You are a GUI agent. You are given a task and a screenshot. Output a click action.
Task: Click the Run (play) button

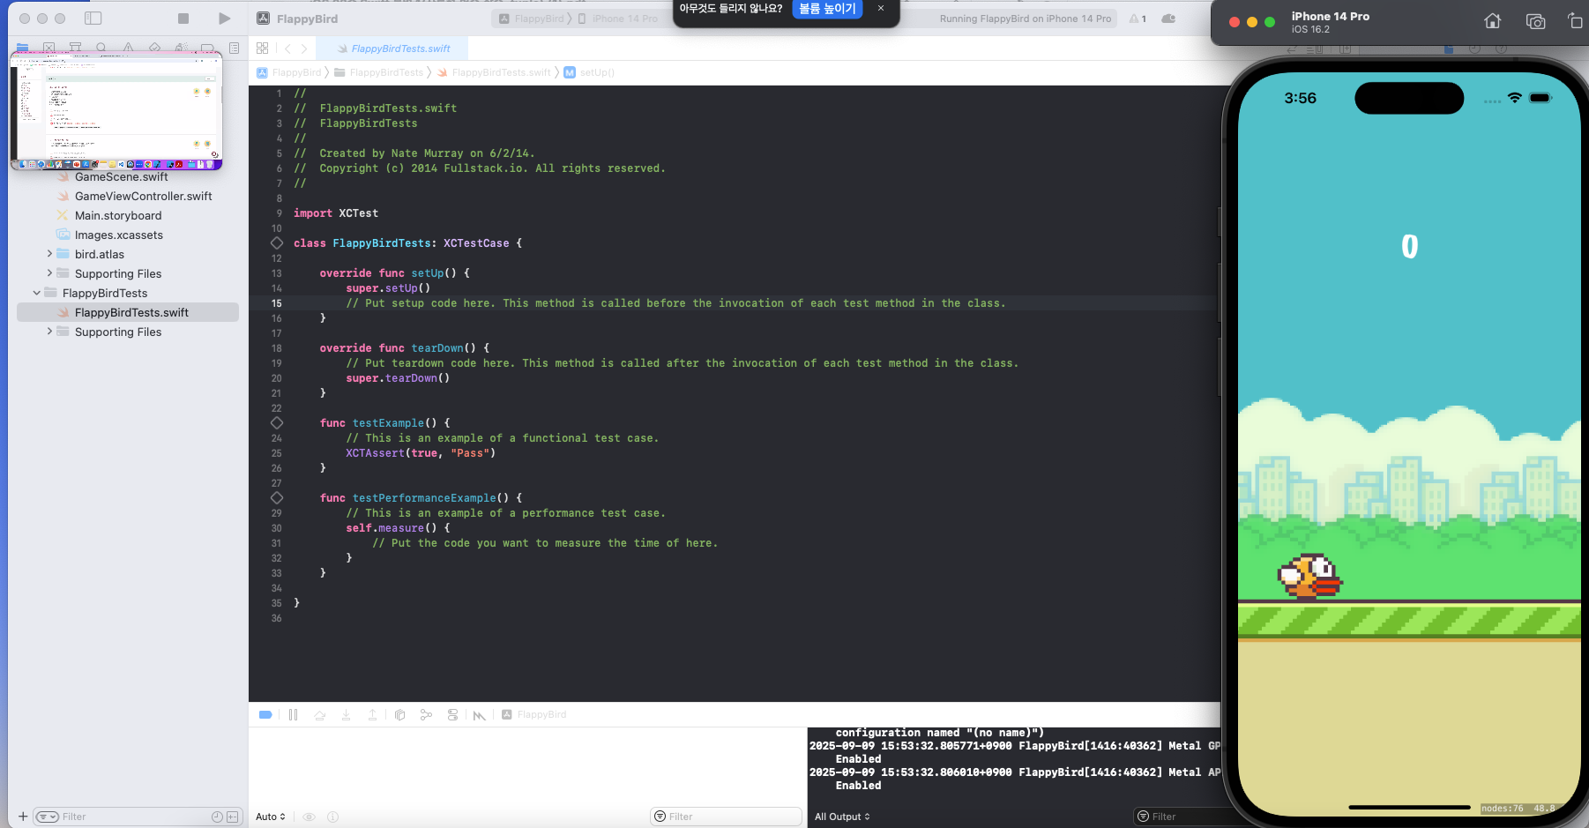pos(224,19)
